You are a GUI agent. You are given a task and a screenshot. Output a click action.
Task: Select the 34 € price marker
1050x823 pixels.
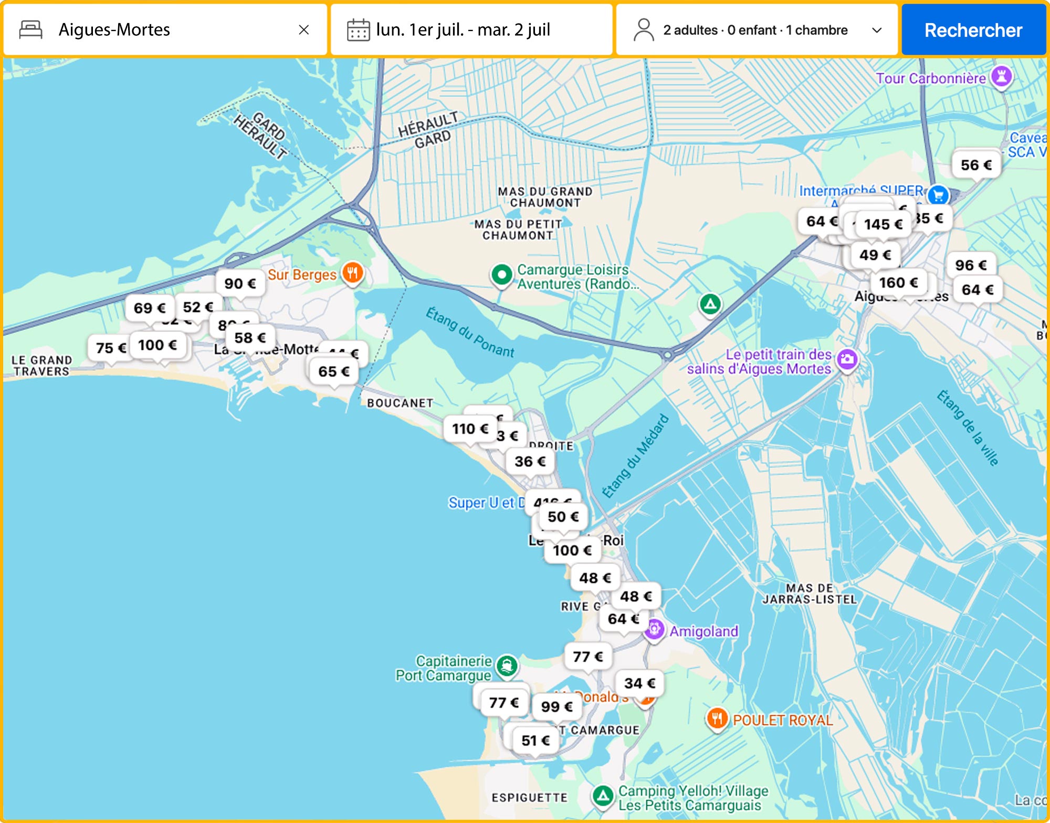639,683
